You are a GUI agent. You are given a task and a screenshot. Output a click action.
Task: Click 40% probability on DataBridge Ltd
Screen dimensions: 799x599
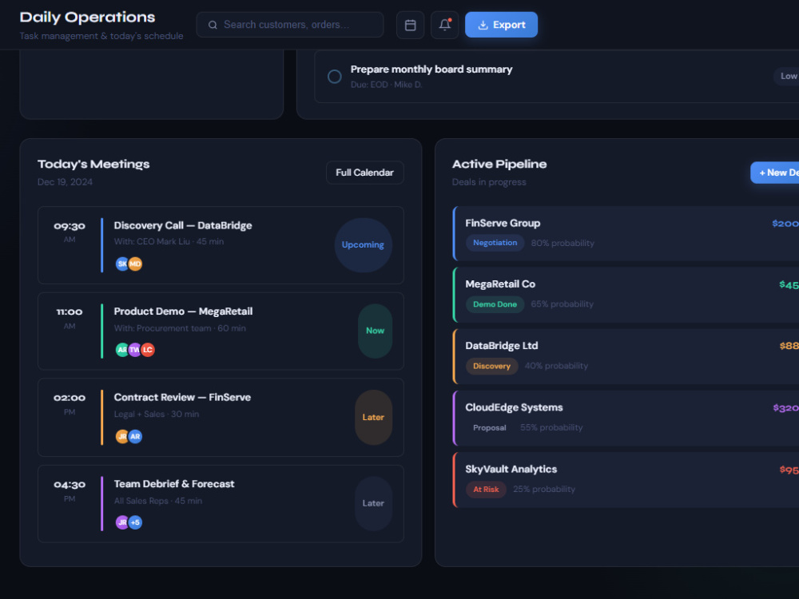[x=556, y=367]
